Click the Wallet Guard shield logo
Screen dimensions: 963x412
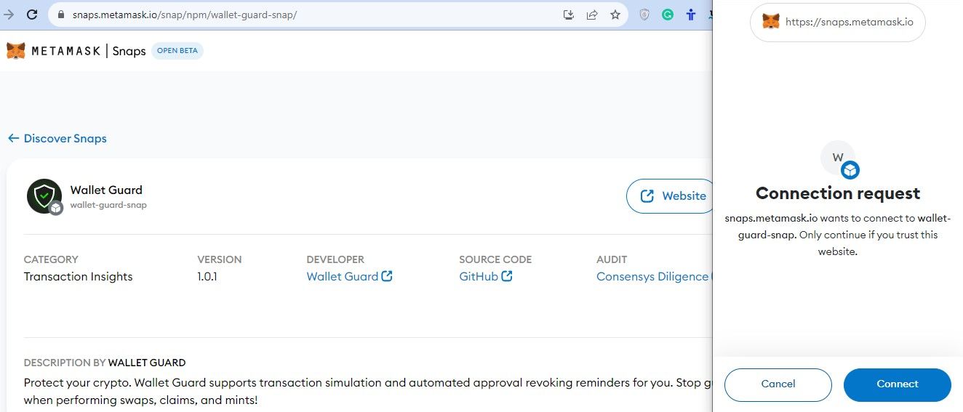coord(44,196)
